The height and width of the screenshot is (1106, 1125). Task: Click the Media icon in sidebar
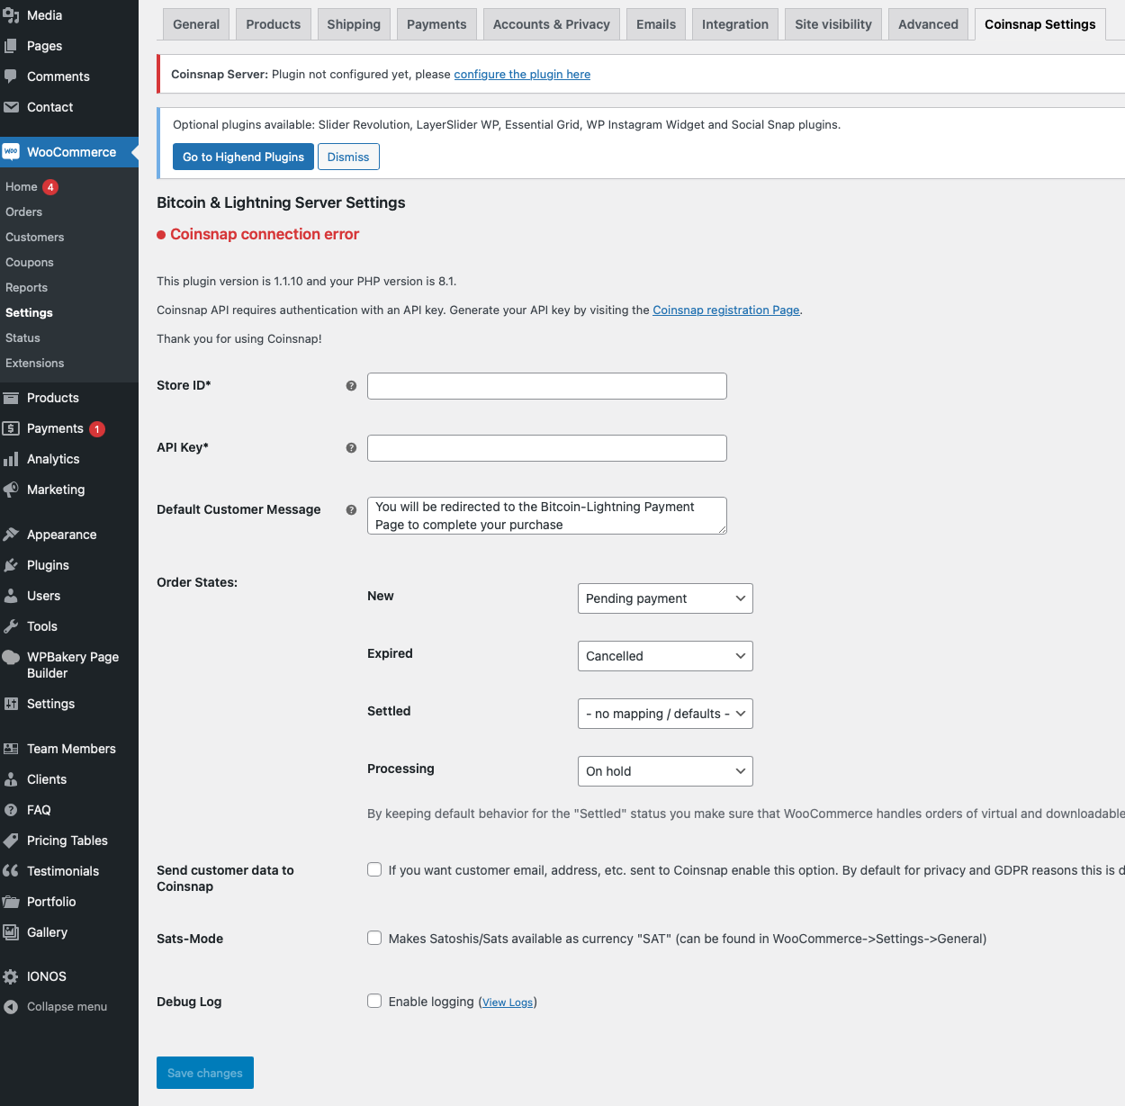click(11, 15)
